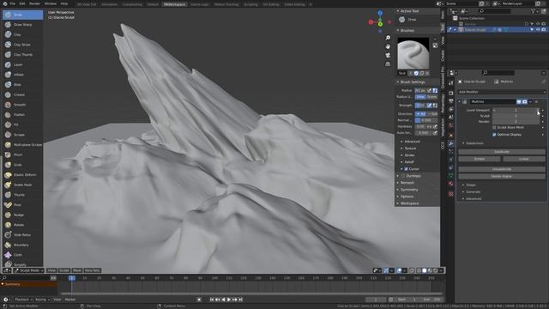549x309 pixels.
Task: Toggle Glacier Sculpt render camera icon
Action: [543, 30]
